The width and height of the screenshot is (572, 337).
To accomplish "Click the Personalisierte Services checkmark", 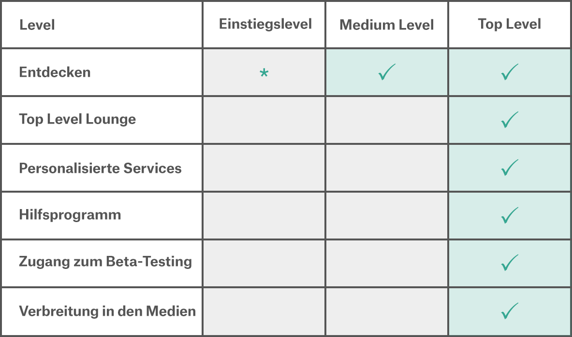I will point(510,168).
